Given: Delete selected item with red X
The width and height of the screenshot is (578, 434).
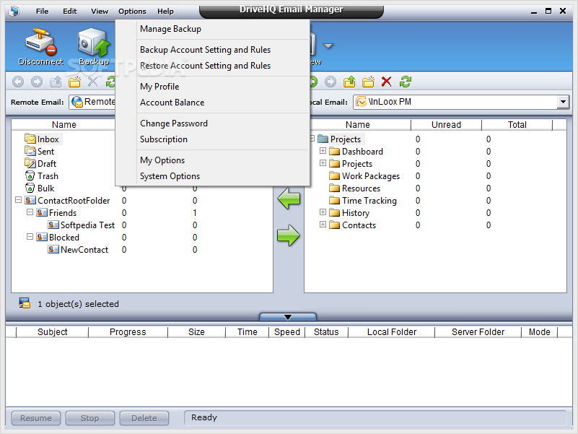Looking at the screenshot, I should (x=386, y=82).
